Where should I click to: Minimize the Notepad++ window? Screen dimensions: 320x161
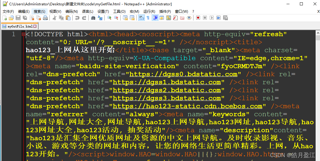[288, 4]
